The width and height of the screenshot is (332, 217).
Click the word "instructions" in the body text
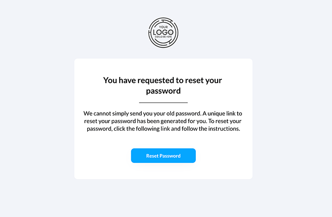click(x=224, y=129)
